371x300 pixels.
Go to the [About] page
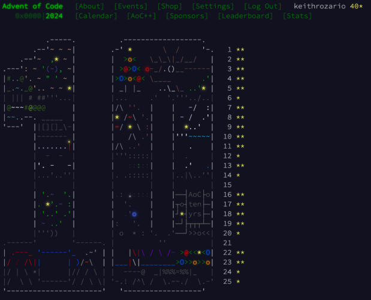[91, 6]
